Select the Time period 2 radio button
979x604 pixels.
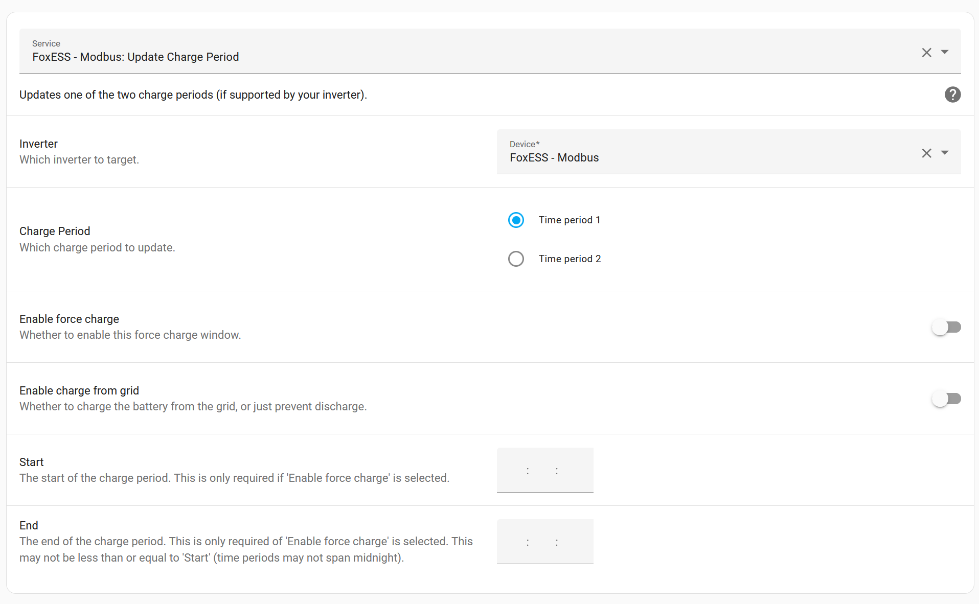(x=516, y=259)
